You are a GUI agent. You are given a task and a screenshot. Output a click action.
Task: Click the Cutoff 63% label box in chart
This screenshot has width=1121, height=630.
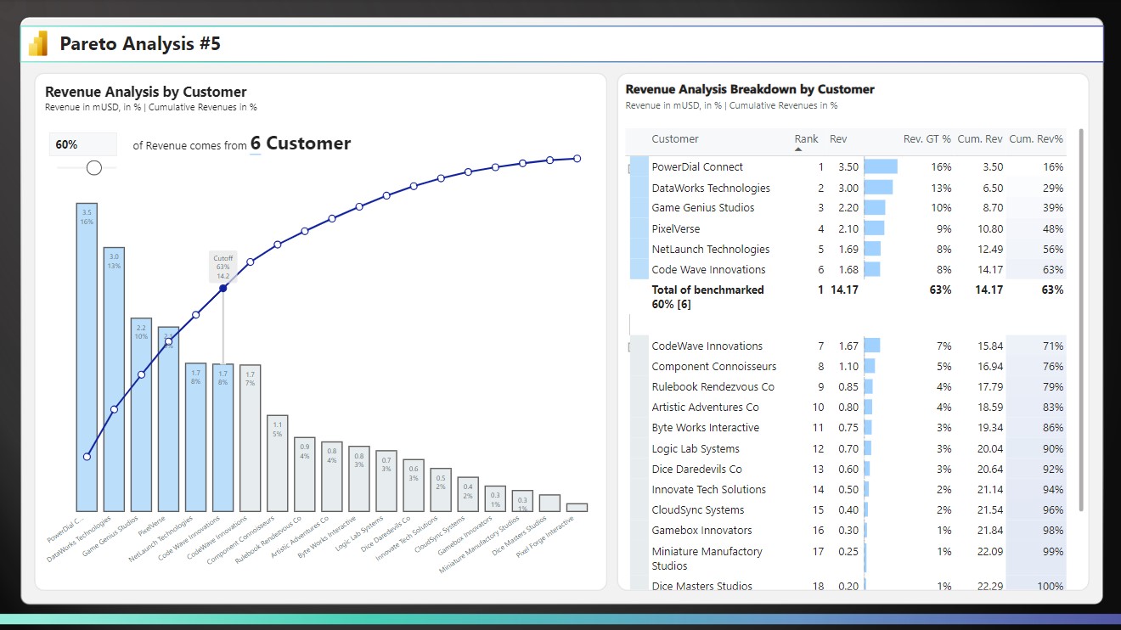pyautogui.click(x=223, y=267)
